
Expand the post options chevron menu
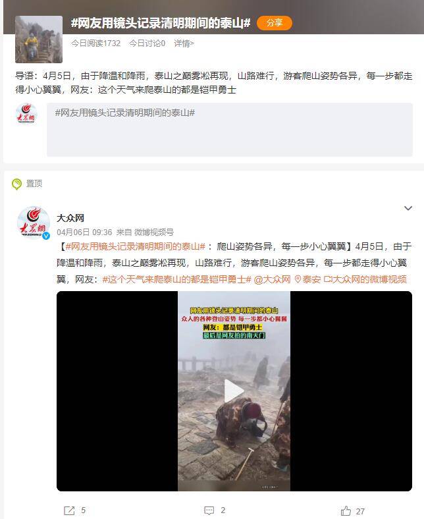click(408, 208)
